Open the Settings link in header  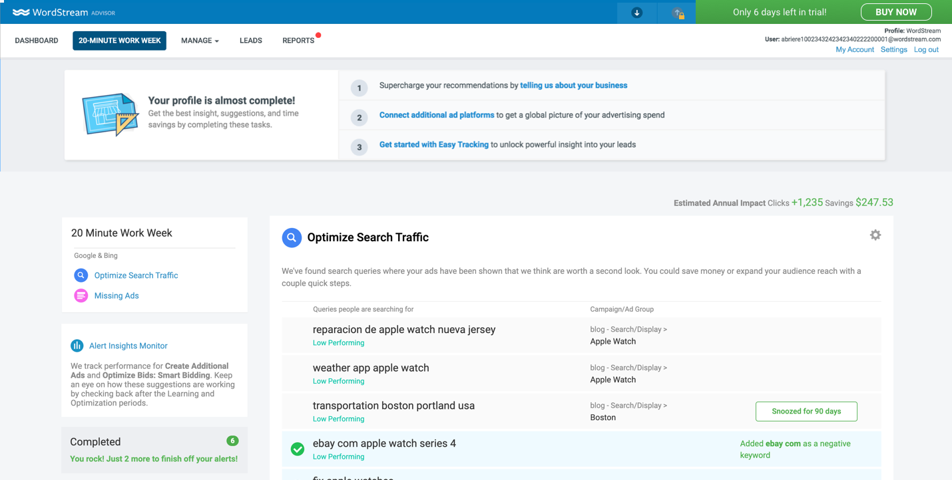pyautogui.click(x=893, y=50)
